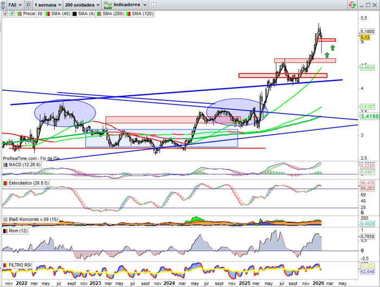Click the chart style icon beside FAE
This screenshot has width=380, height=287.
28,4
